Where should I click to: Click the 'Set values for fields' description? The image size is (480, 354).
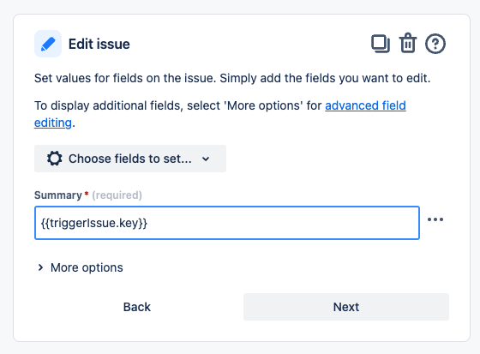pyautogui.click(x=232, y=78)
